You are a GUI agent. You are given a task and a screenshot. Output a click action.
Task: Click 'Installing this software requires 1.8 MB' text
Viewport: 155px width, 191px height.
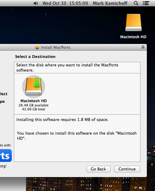pos(62,120)
